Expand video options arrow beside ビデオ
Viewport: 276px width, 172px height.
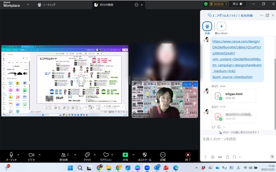pos(40,155)
